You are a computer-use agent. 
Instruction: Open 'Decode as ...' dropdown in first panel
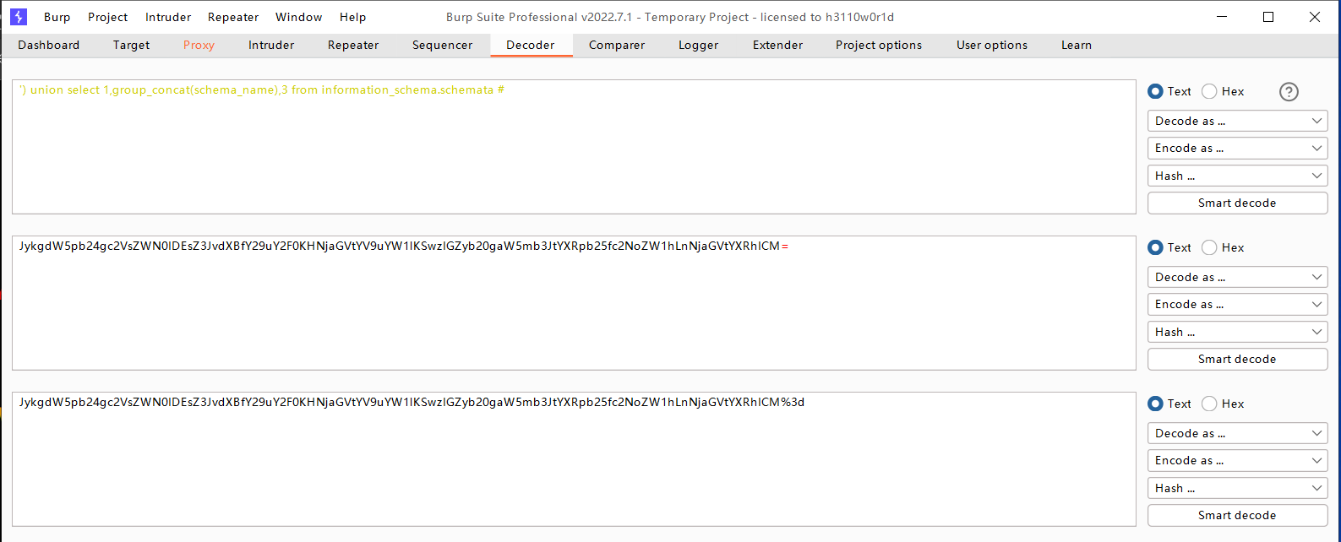pos(1237,121)
